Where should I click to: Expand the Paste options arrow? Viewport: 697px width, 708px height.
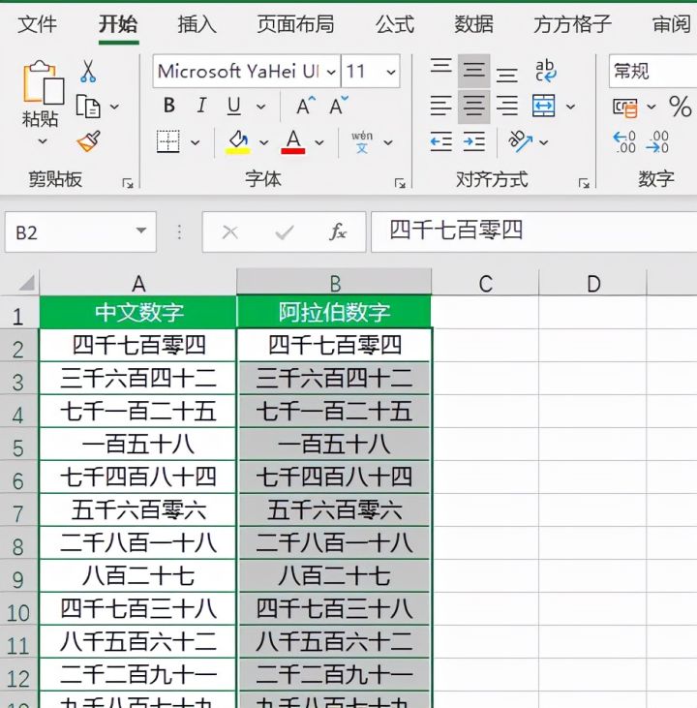(43, 141)
